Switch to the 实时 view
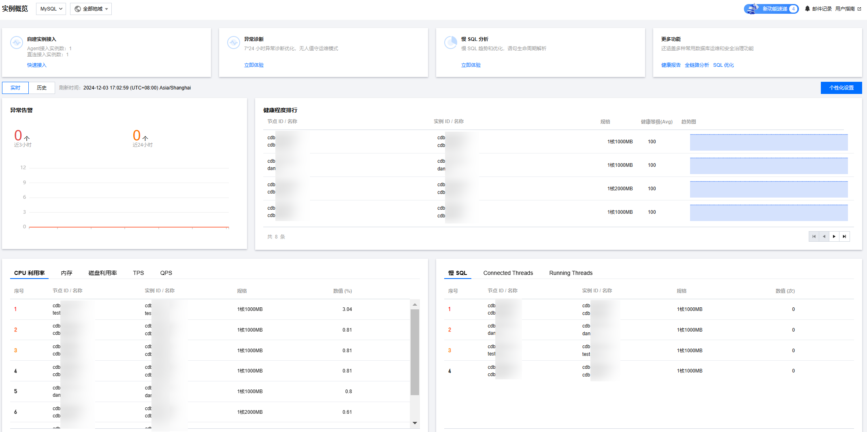 [x=15, y=88]
